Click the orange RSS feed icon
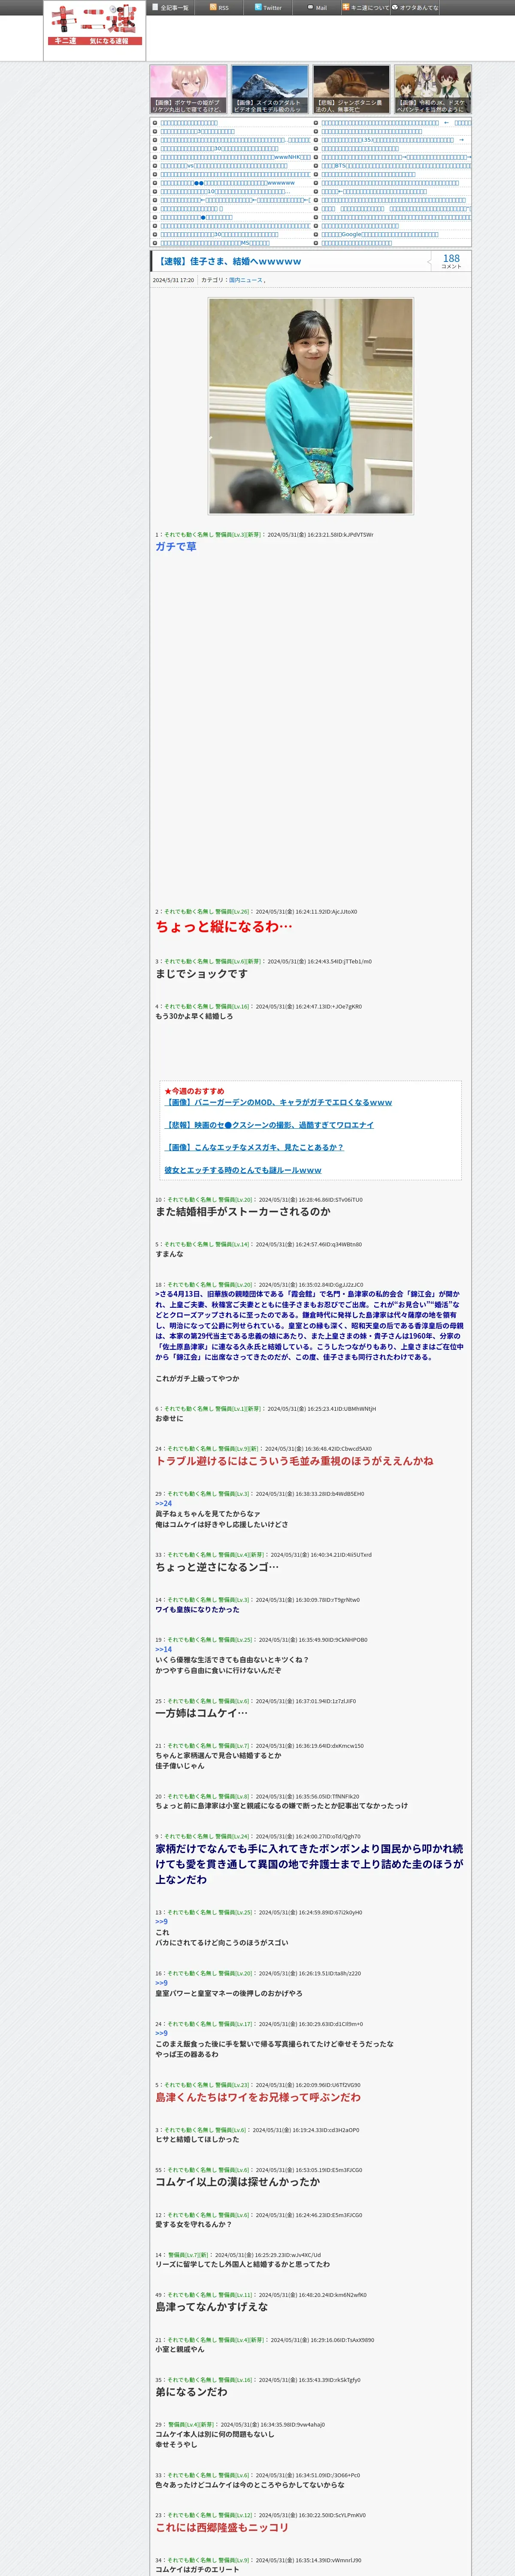 pyautogui.click(x=213, y=7)
